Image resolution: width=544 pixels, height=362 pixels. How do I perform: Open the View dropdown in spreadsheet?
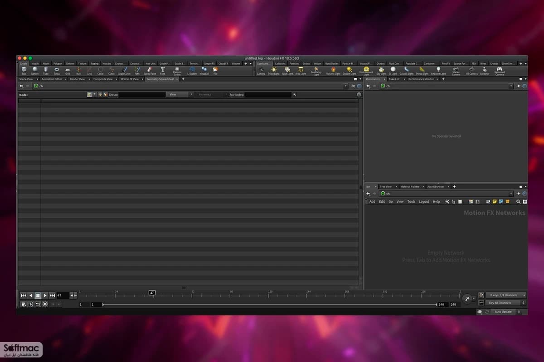(x=180, y=95)
